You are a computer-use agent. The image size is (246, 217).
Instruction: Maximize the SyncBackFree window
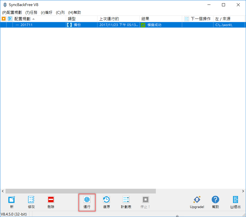[224, 5]
